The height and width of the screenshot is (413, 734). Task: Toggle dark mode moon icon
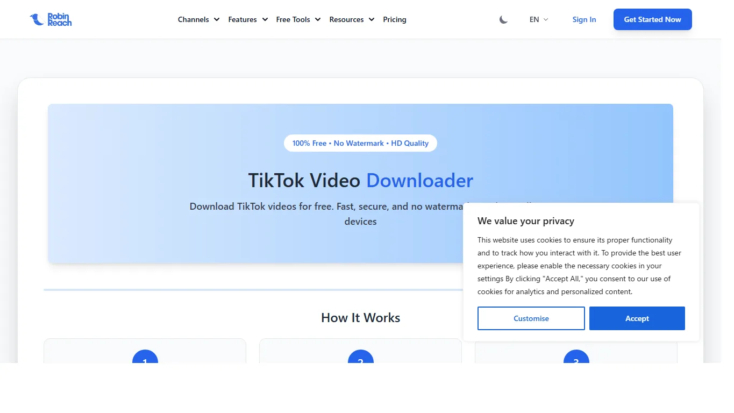pyautogui.click(x=503, y=19)
